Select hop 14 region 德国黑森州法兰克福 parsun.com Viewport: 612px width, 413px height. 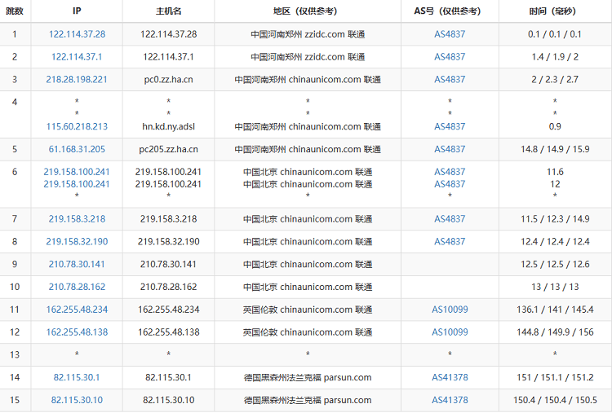pos(308,377)
